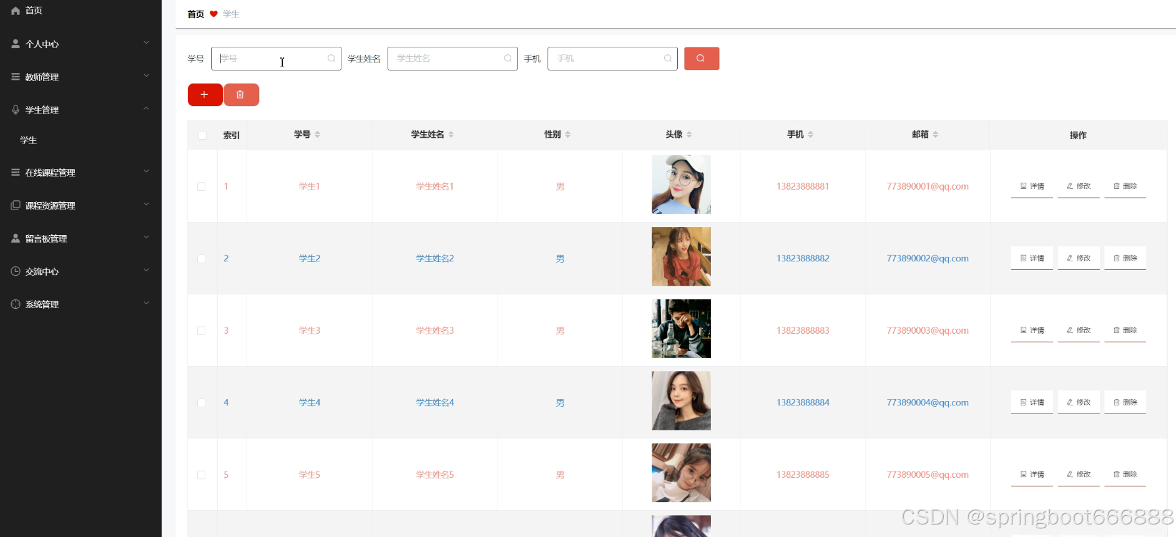
Task: Check the row checkbox for 学生3
Action: (202, 331)
